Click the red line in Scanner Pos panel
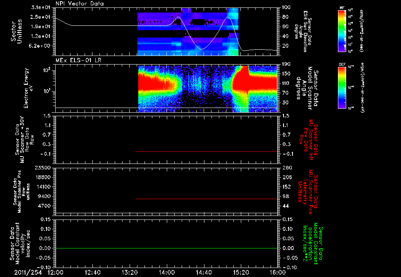 point(207,199)
